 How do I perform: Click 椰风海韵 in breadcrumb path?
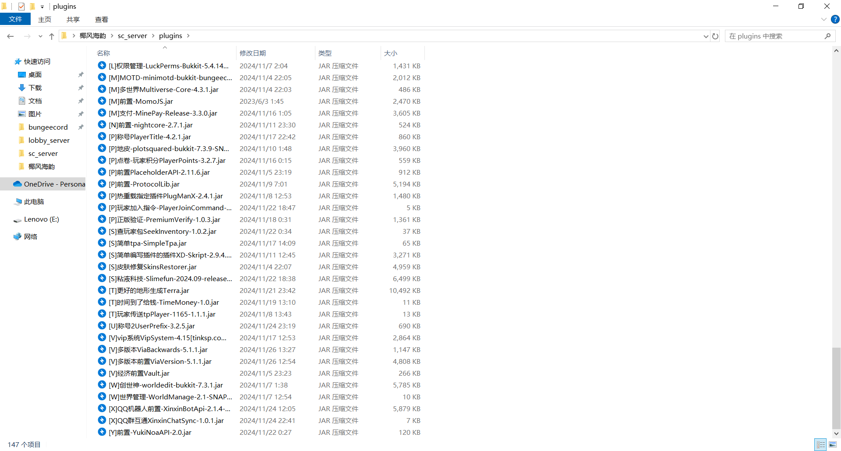point(93,36)
